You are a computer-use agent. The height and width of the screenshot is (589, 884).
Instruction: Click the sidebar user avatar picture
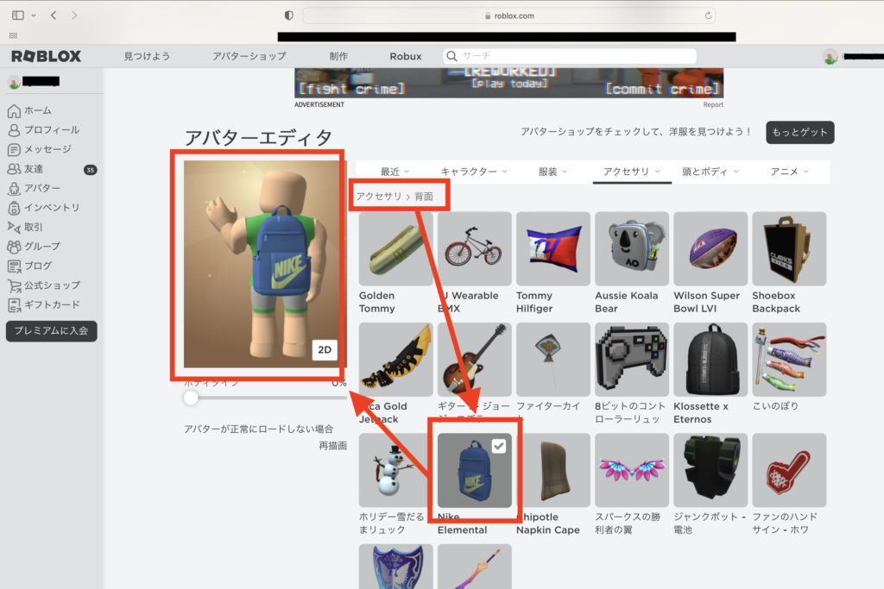click(x=14, y=83)
